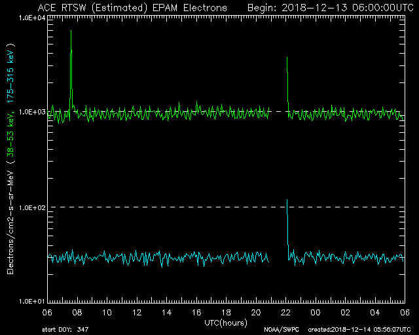Click the 00 hour tick label
The image size is (419, 335).
316,312
